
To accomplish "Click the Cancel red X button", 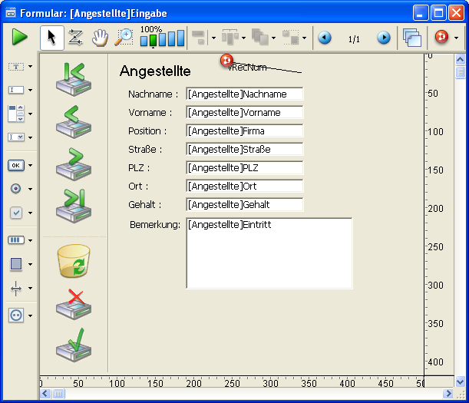I will click(x=74, y=304).
